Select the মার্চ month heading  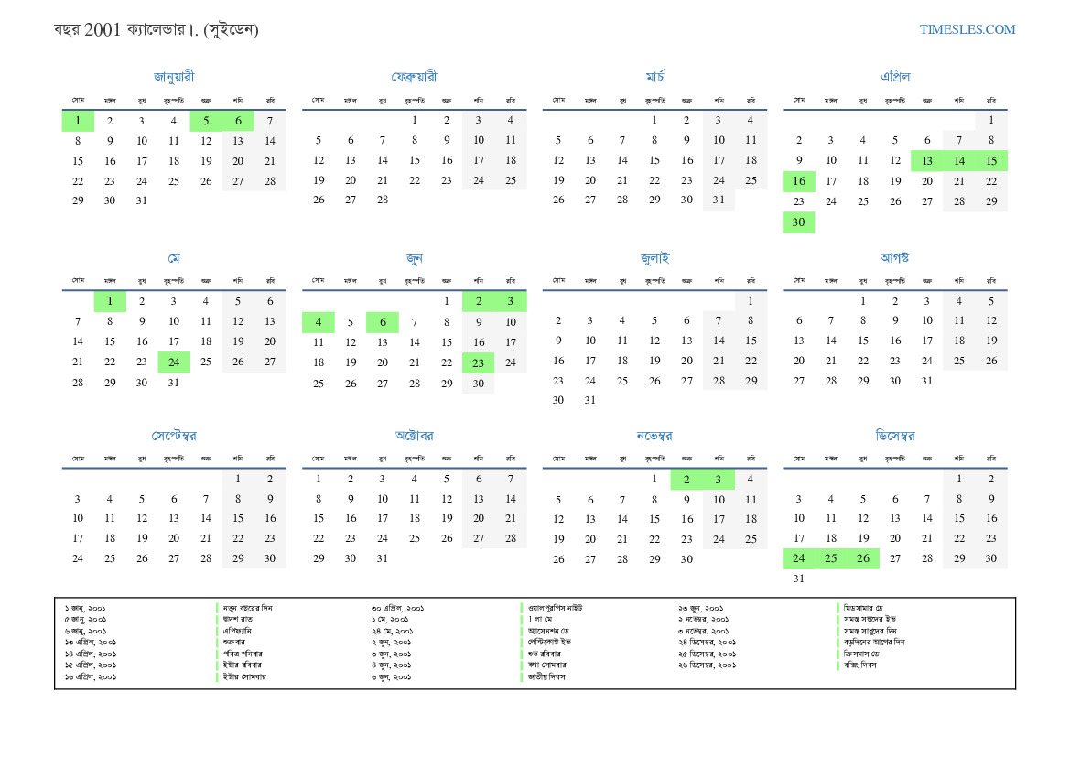coord(654,77)
